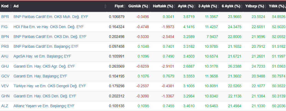Select the monthly value 4.1416

tap(189, 27)
